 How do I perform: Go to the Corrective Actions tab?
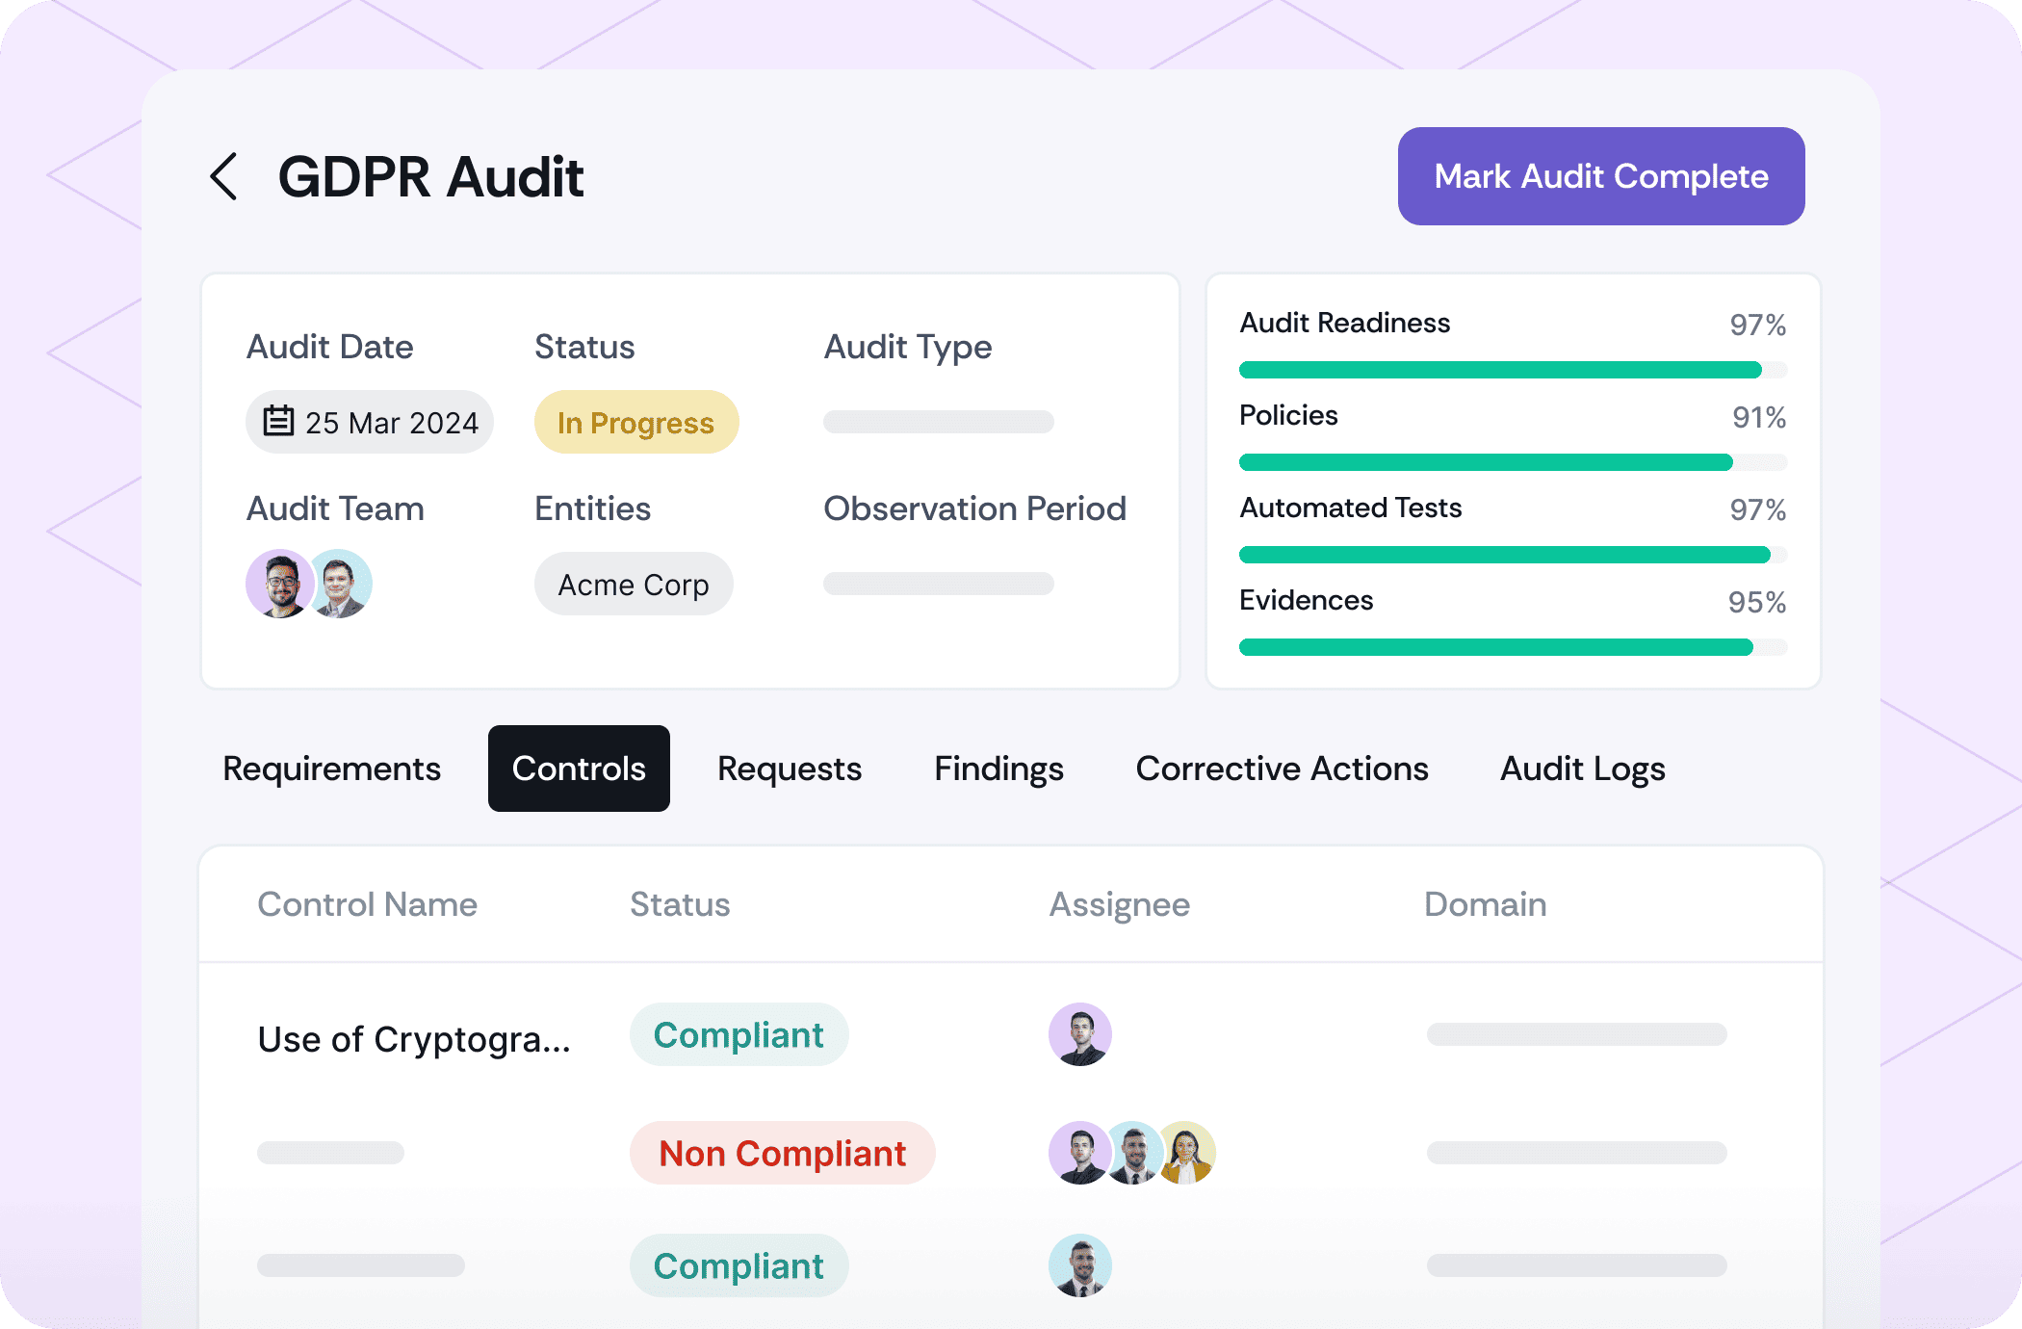(x=1282, y=769)
